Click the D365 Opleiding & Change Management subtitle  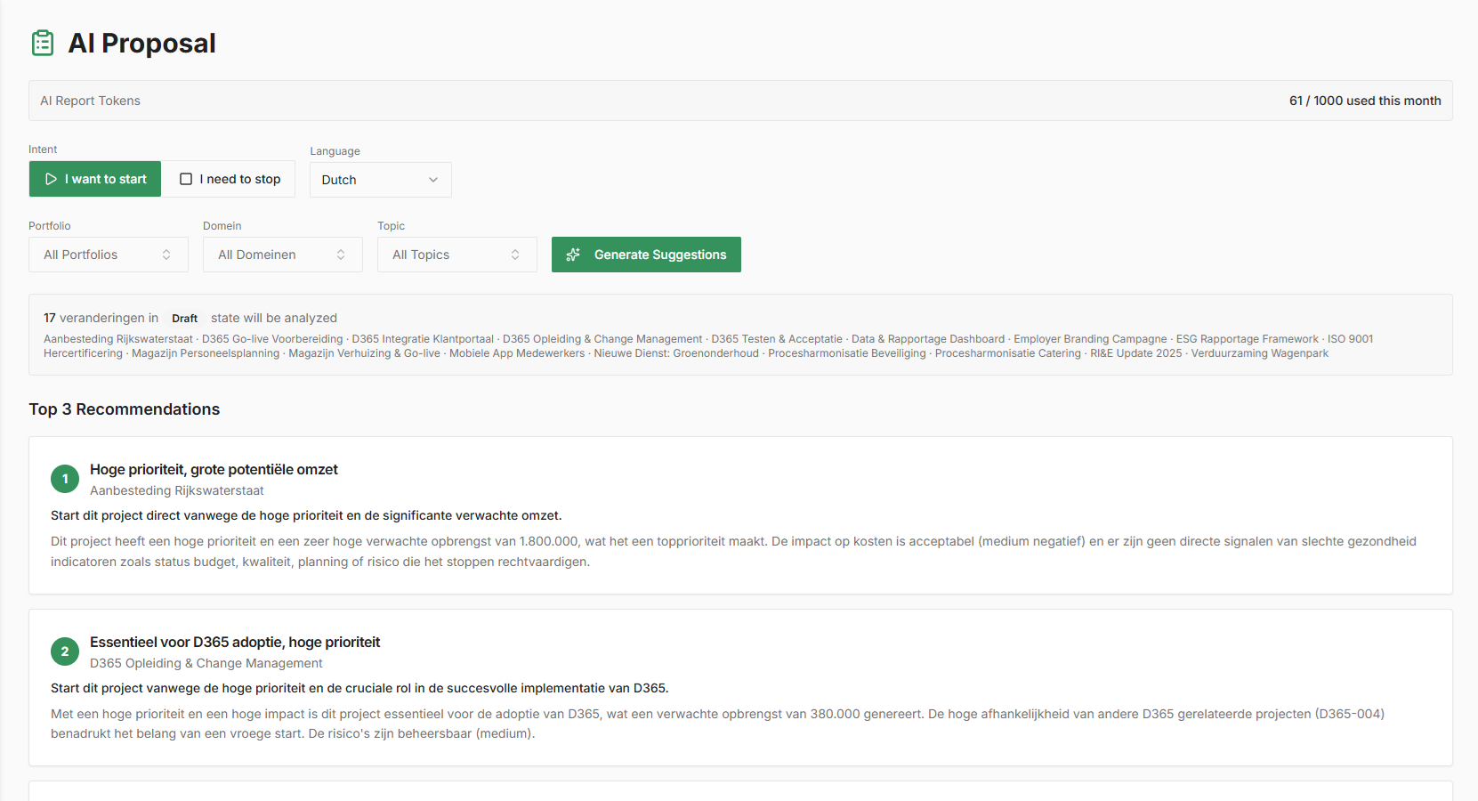(206, 663)
